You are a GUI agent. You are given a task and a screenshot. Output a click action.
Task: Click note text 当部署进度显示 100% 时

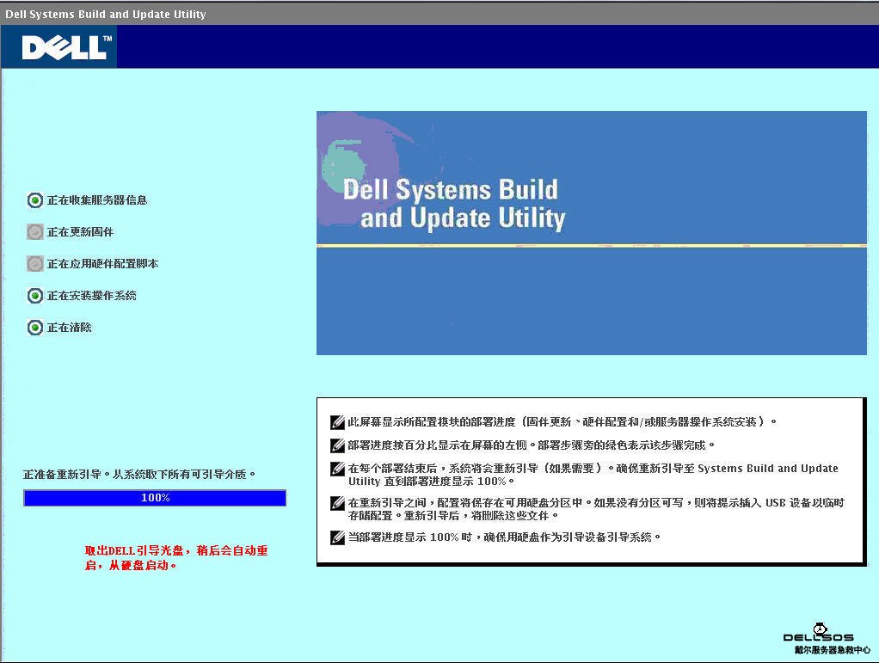pos(505,537)
